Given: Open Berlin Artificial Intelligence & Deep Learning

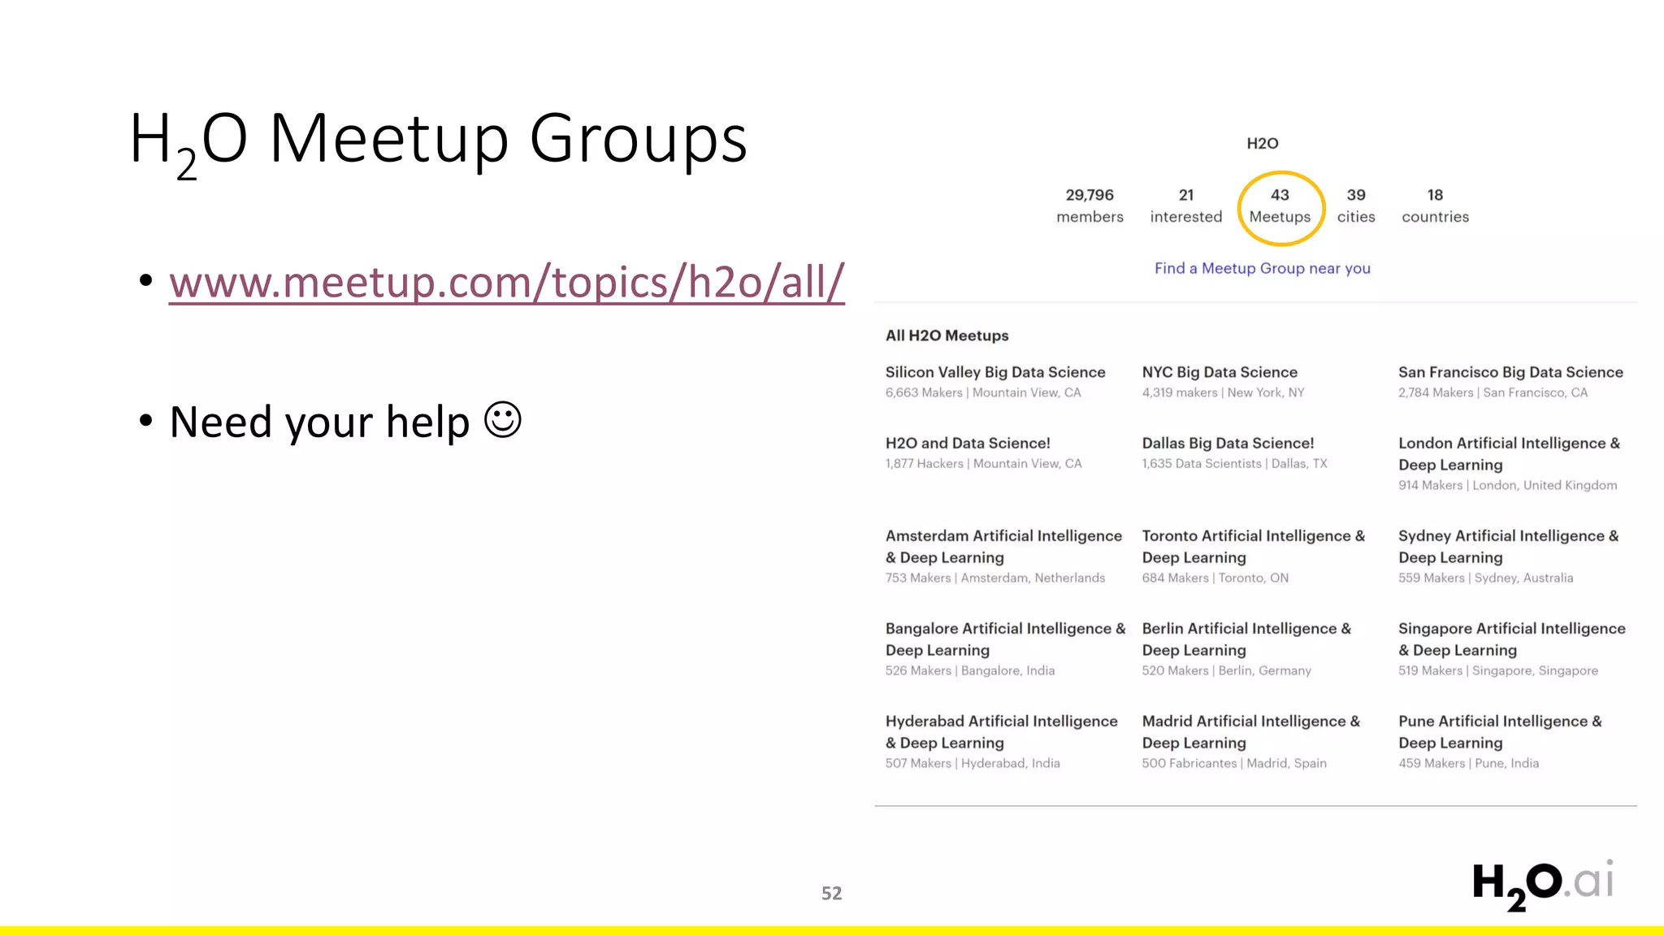Looking at the screenshot, I should point(1246,639).
